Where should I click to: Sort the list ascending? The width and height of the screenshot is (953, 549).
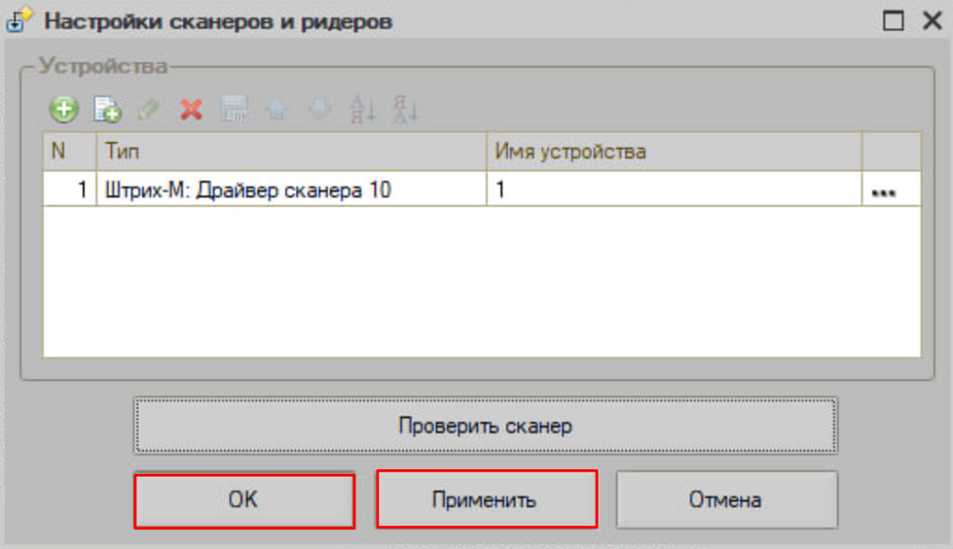click(x=363, y=110)
